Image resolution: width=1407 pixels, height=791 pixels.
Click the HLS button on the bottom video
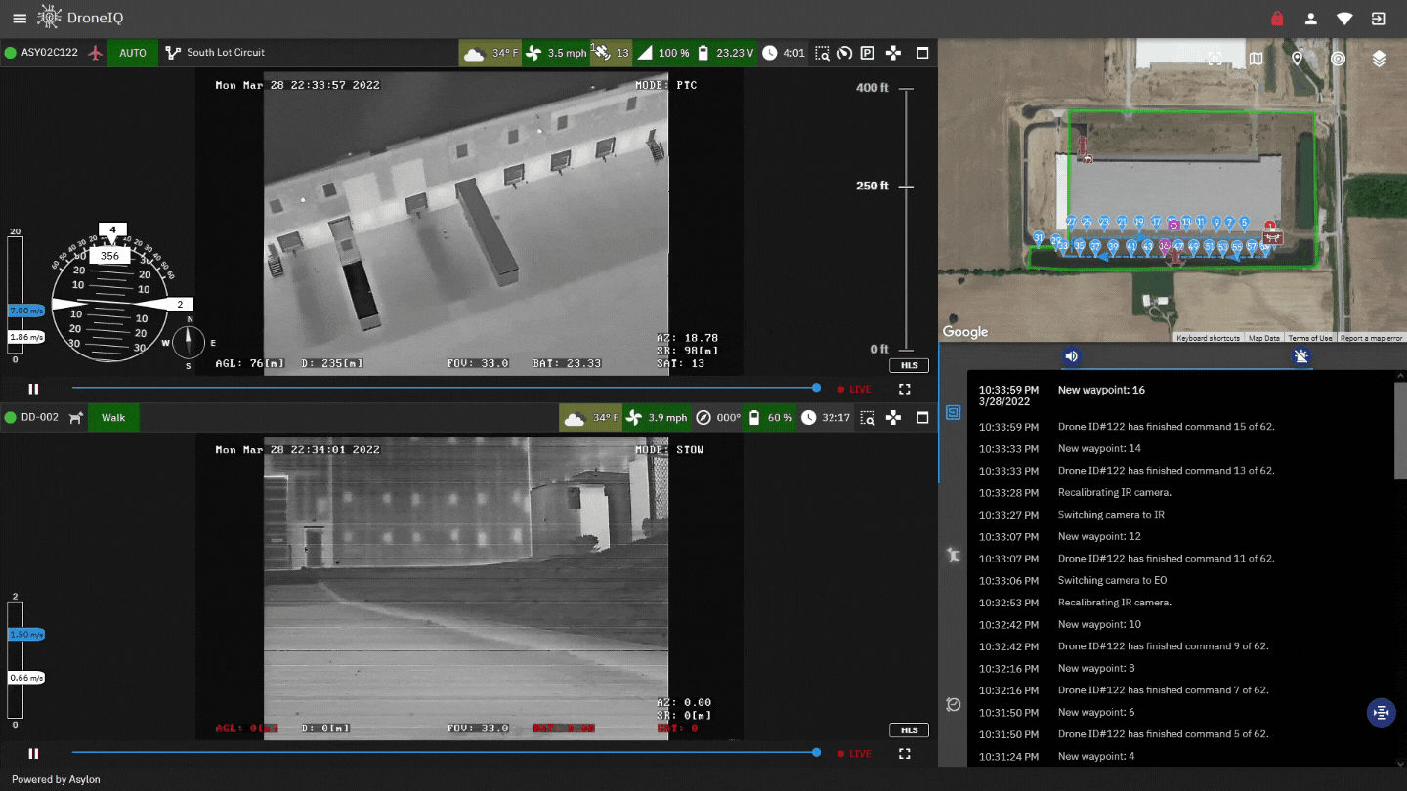point(909,730)
